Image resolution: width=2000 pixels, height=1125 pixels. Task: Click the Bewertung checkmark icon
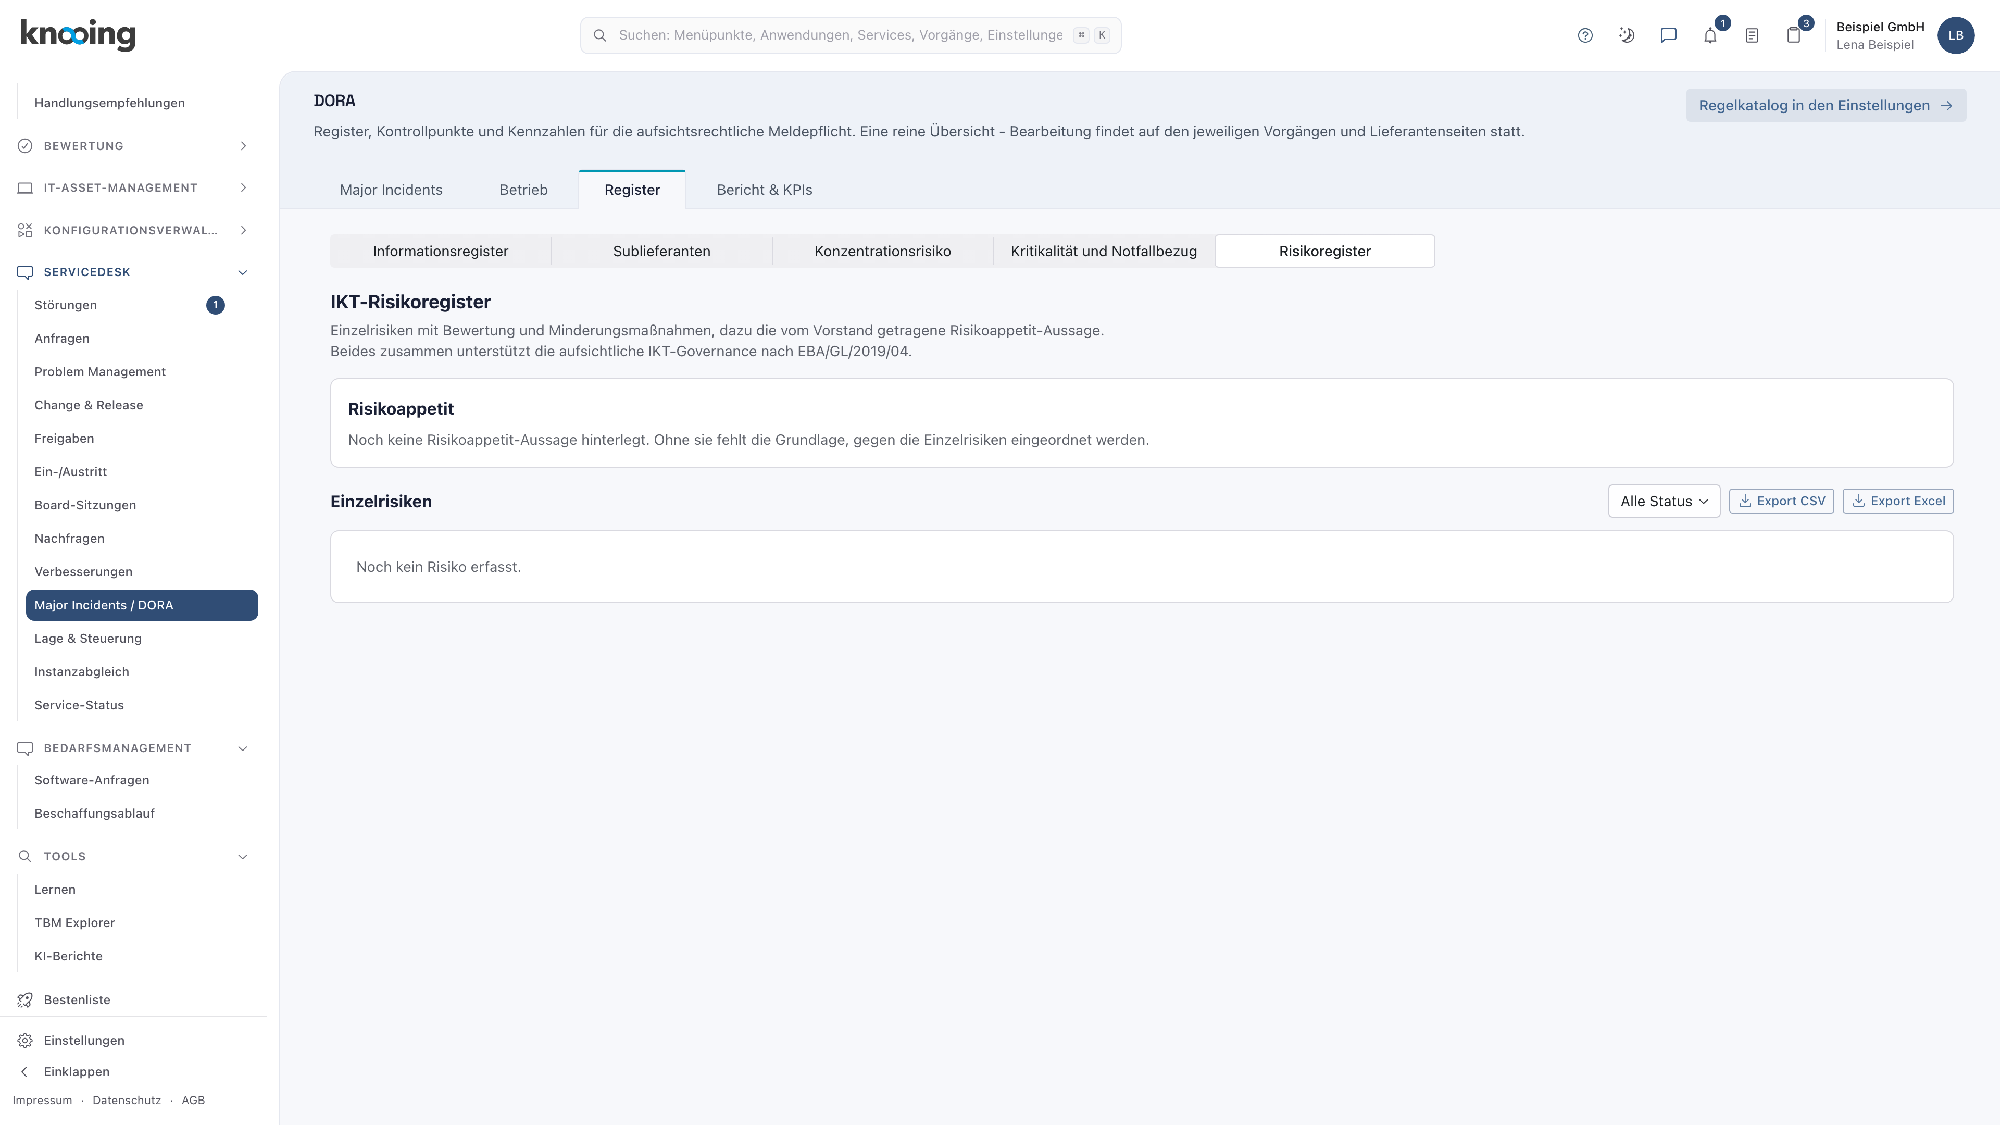[25, 146]
